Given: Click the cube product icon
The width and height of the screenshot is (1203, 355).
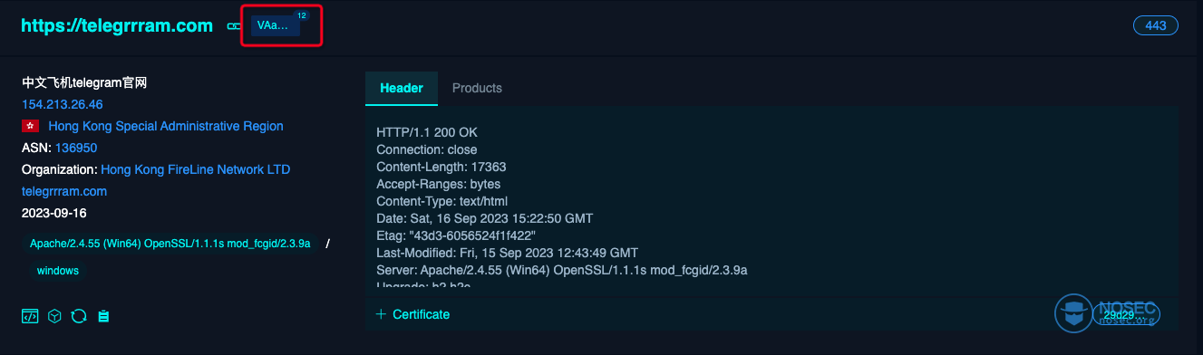Looking at the screenshot, I should pyautogui.click(x=54, y=316).
